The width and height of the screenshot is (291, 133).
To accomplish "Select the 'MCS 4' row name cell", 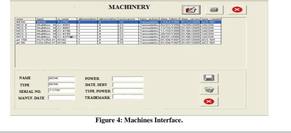I will pyautogui.click(x=26, y=25).
